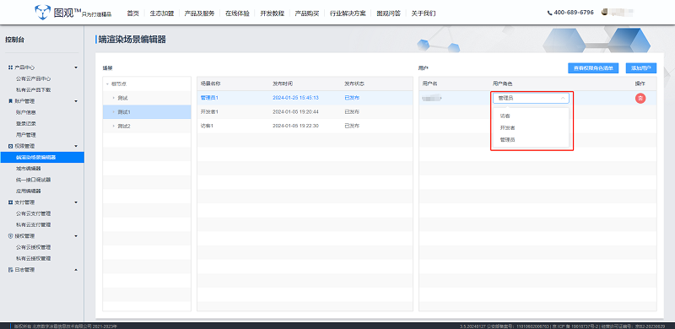Select the 开发者1 scene row

305,112
